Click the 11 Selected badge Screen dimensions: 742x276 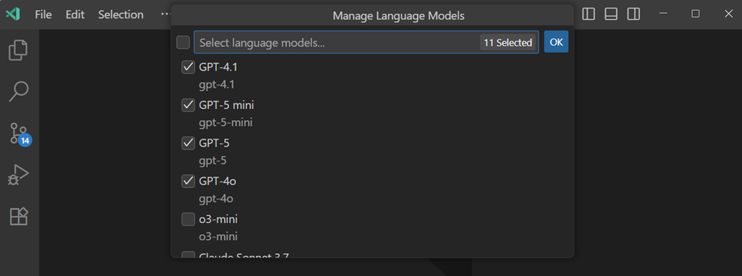[x=508, y=42]
